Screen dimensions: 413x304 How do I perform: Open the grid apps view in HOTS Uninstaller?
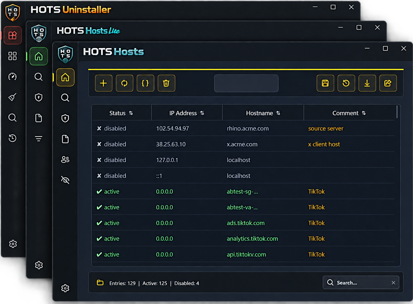pyautogui.click(x=12, y=56)
